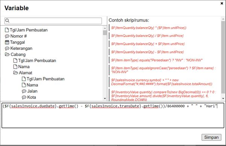Click the itemType equals Persediaan example

(157, 60)
